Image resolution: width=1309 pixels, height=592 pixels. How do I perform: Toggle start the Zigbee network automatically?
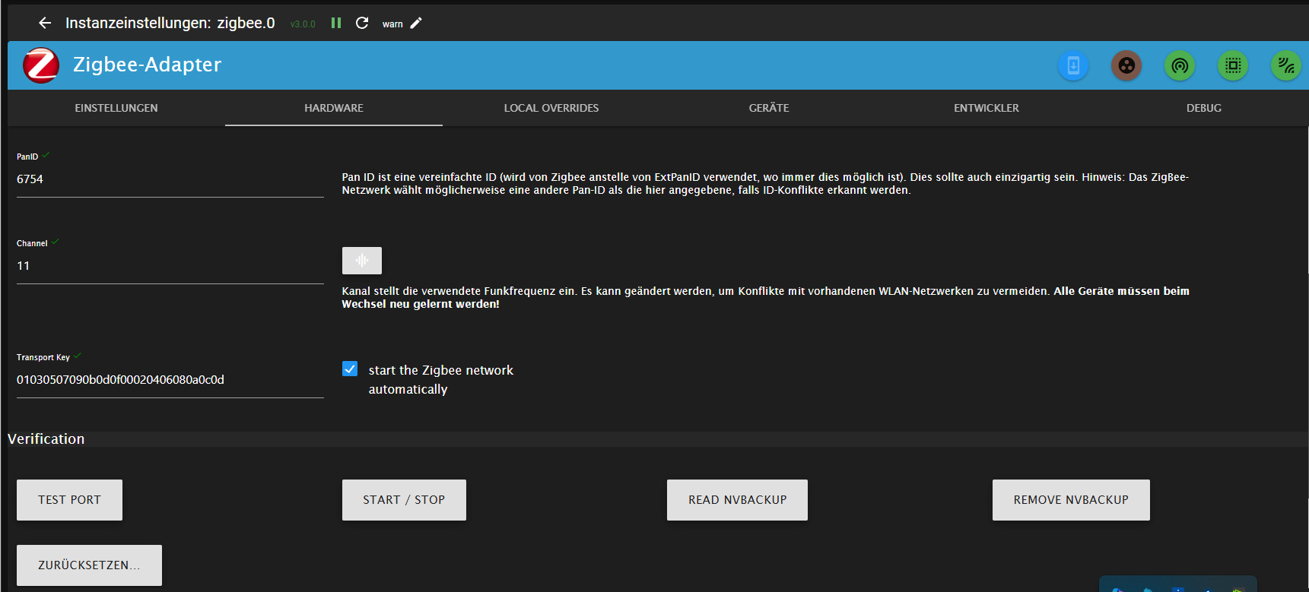pyautogui.click(x=350, y=369)
